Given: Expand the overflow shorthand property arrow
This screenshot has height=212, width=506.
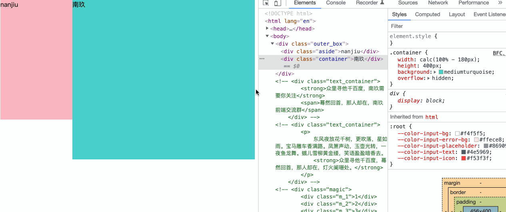Looking at the screenshot, I should [x=429, y=78].
